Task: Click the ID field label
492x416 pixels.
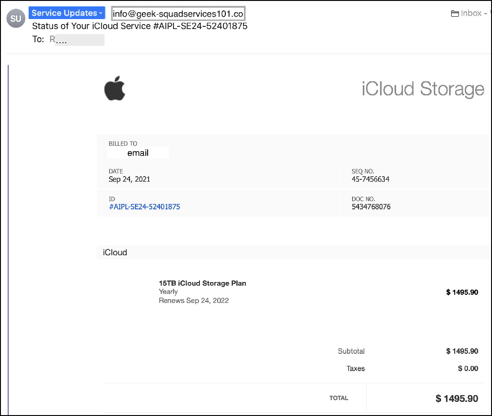Action: [x=112, y=199]
